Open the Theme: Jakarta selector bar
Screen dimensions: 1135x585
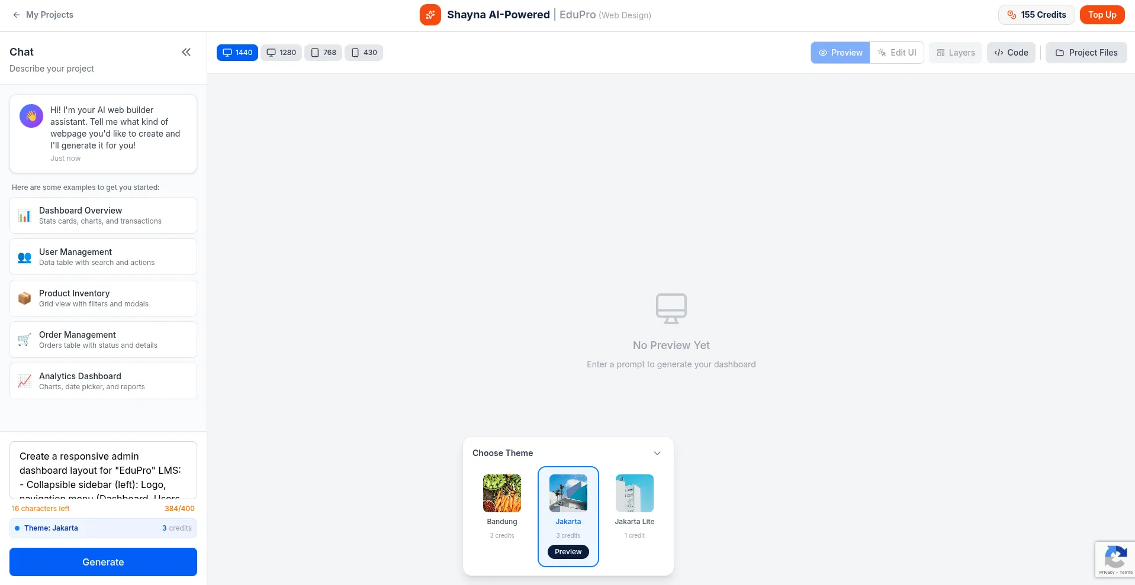(x=103, y=528)
